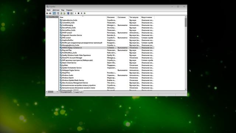This screenshot has height=133, width=236.
Task: Select the Xbox Accessory Management Service row
Action: pos(107,83)
